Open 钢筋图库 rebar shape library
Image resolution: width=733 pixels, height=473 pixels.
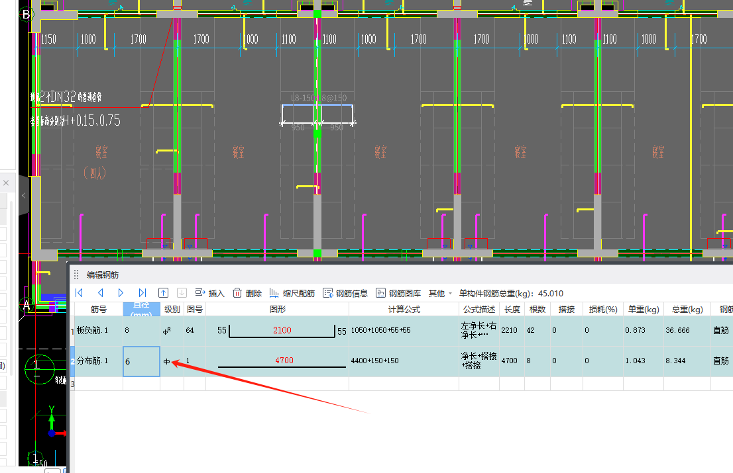398,293
